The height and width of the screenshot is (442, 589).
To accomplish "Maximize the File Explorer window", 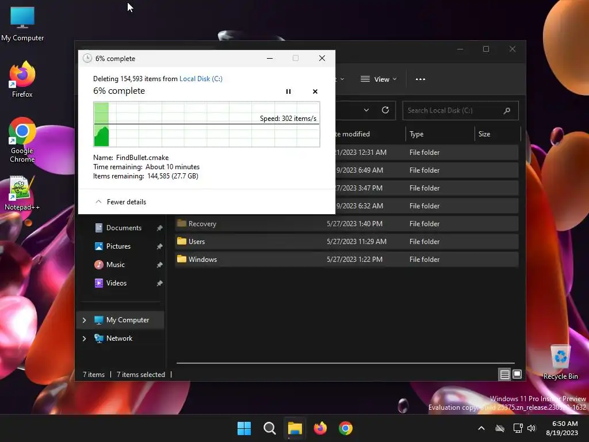I will click(x=486, y=49).
